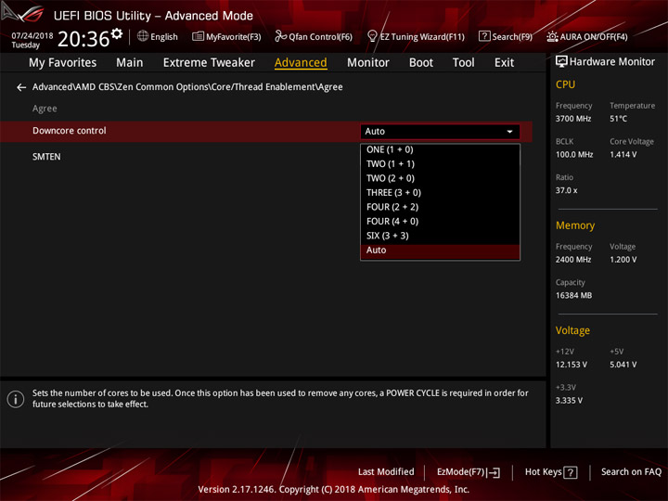The width and height of the screenshot is (668, 501).
Task: Click memory capacity value 16384 MB
Action: pos(573,296)
